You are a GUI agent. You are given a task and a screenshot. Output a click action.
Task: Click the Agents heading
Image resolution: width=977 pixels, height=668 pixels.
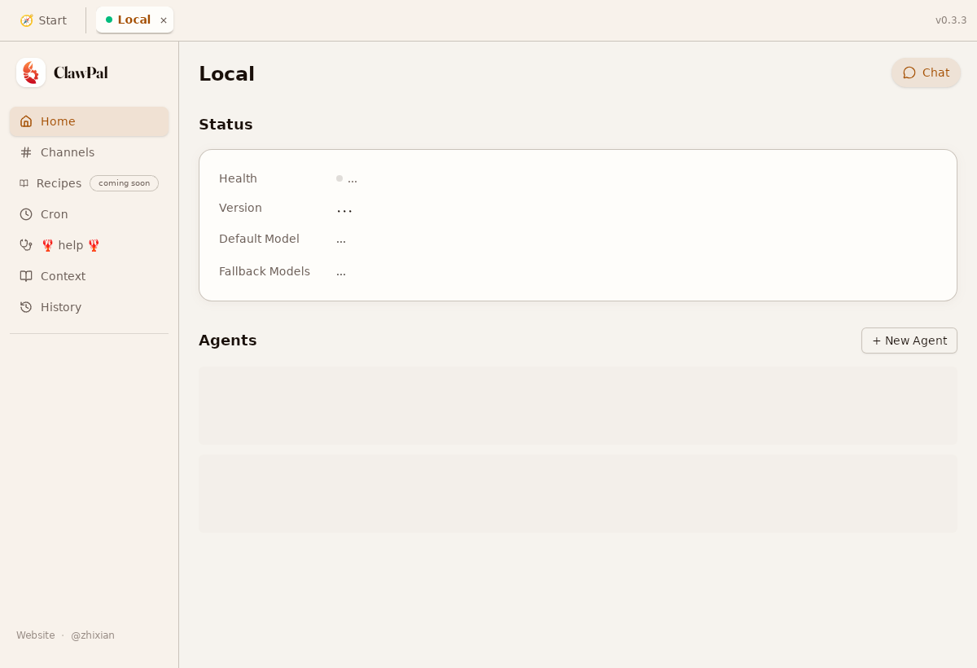(x=228, y=341)
